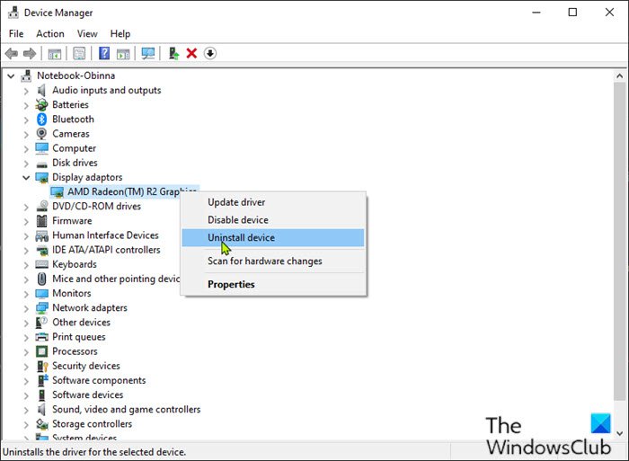
Task: Open Properties from the context menu
Action: (x=273, y=284)
